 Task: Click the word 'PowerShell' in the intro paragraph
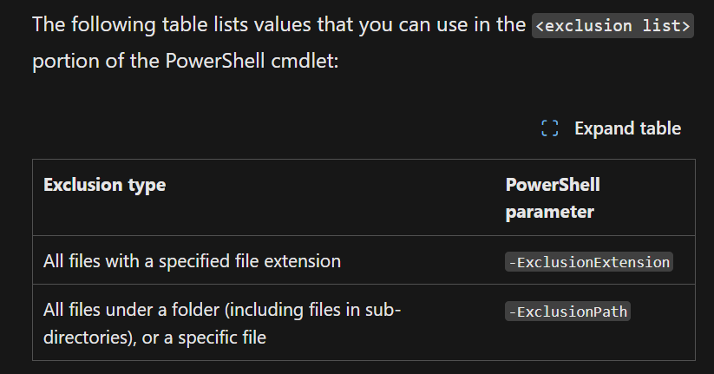(215, 61)
